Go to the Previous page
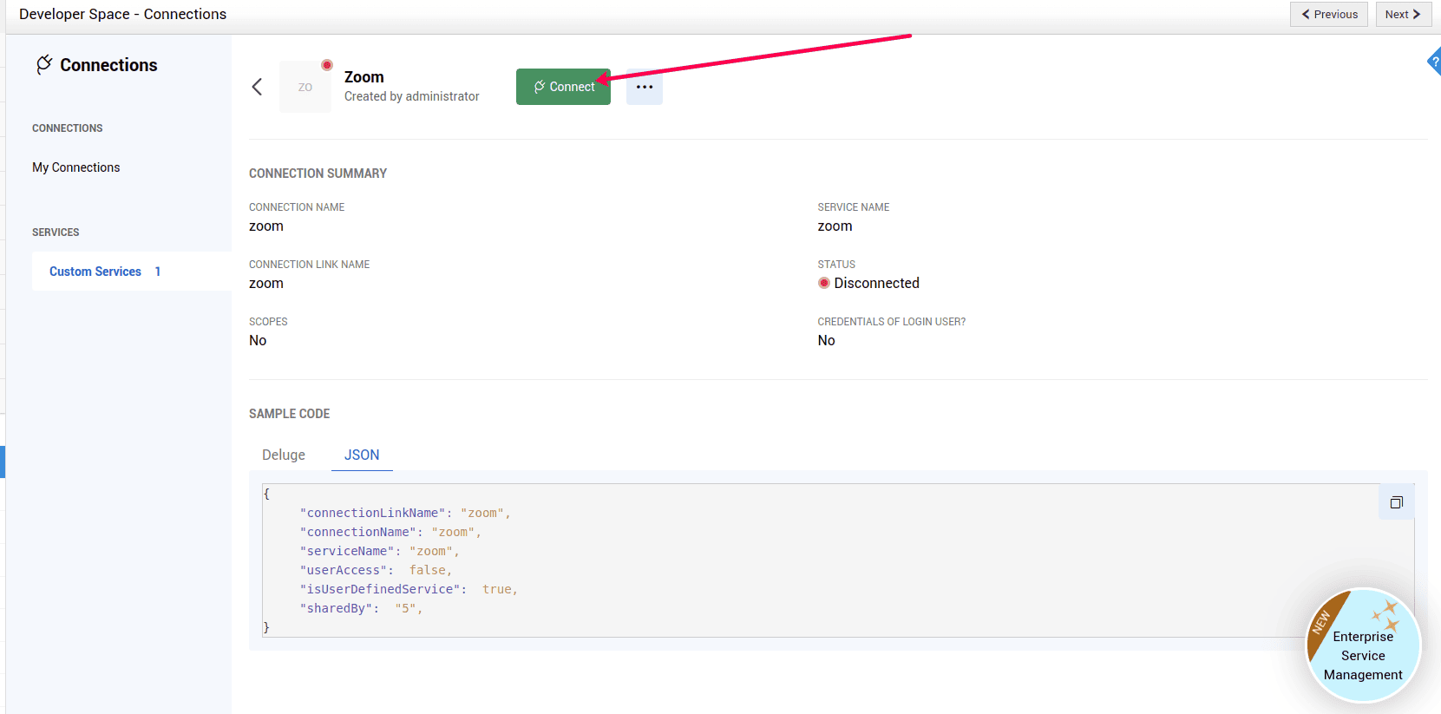This screenshot has width=1441, height=714. 1328,15
